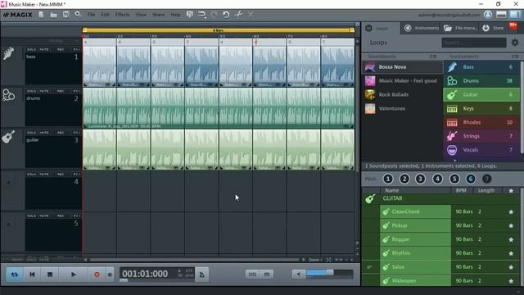Open the Effects menu
This screenshot has width=524, height=295.
pyautogui.click(x=122, y=15)
